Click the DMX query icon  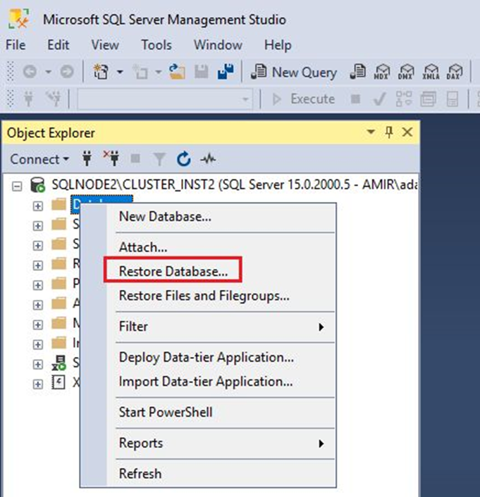[406, 72]
